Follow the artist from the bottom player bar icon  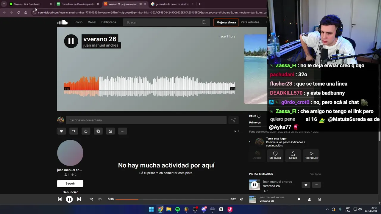click(310, 199)
